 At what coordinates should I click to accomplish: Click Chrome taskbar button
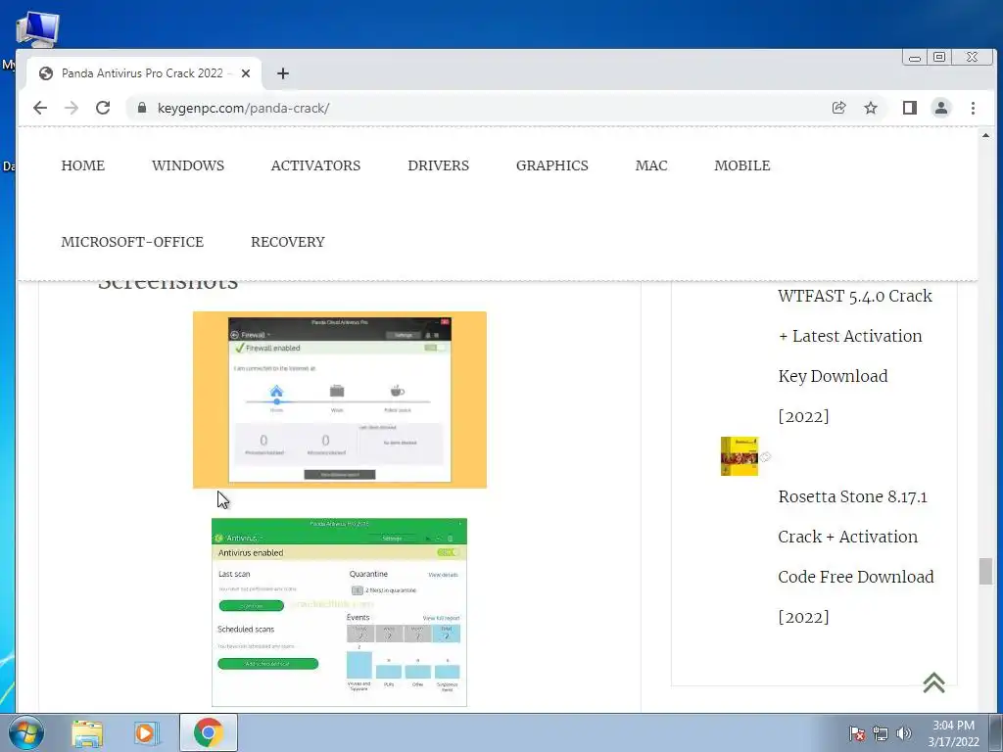pyautogui.click(x=209, y=732)
